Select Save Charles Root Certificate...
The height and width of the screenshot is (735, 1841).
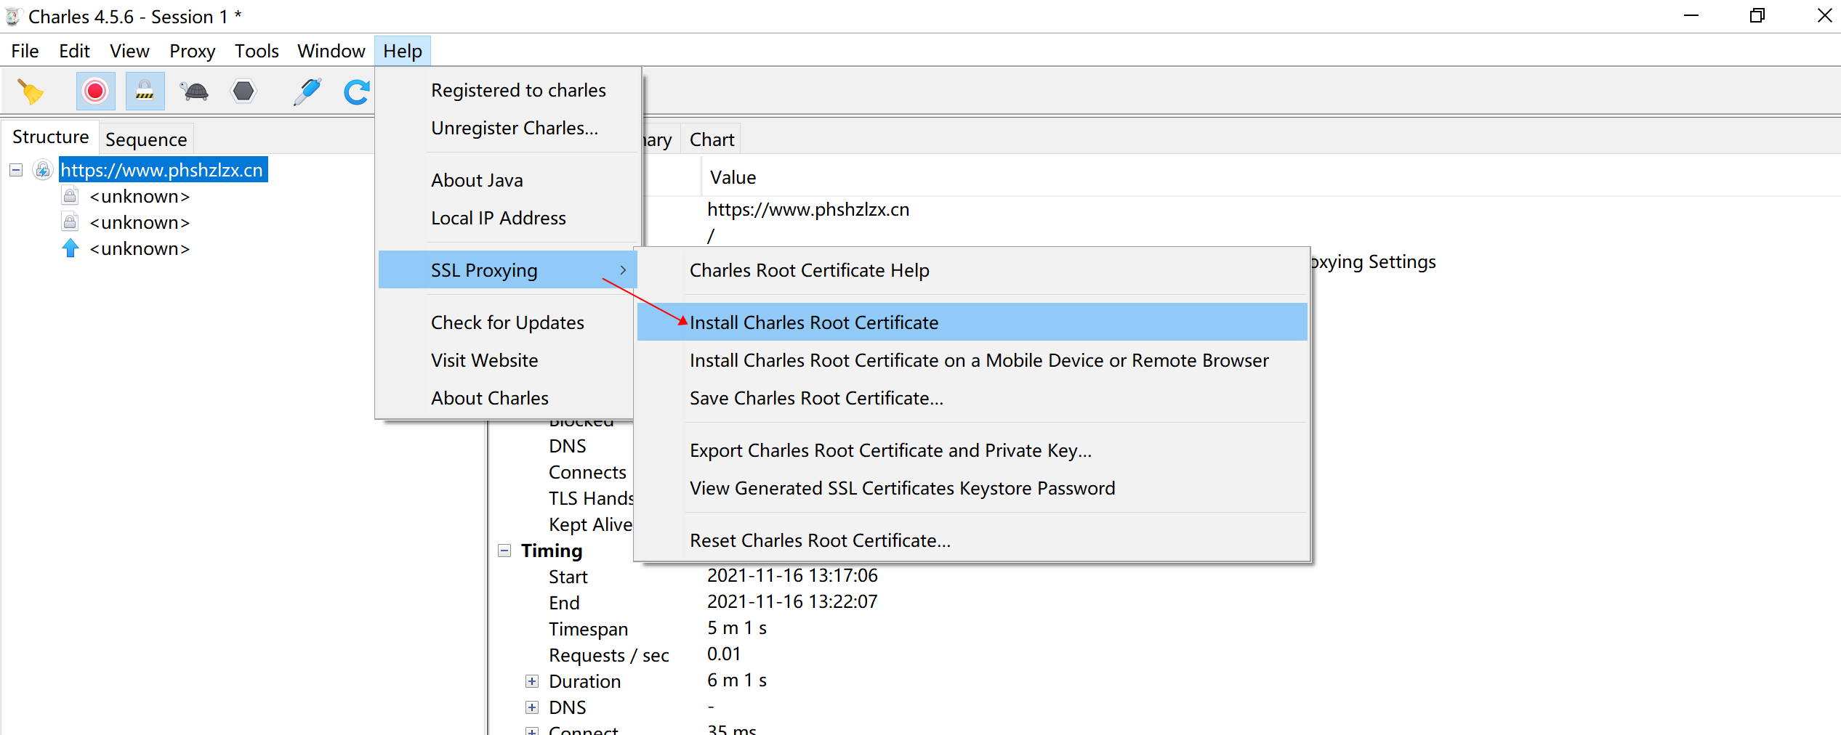click(x=972, y=398)
